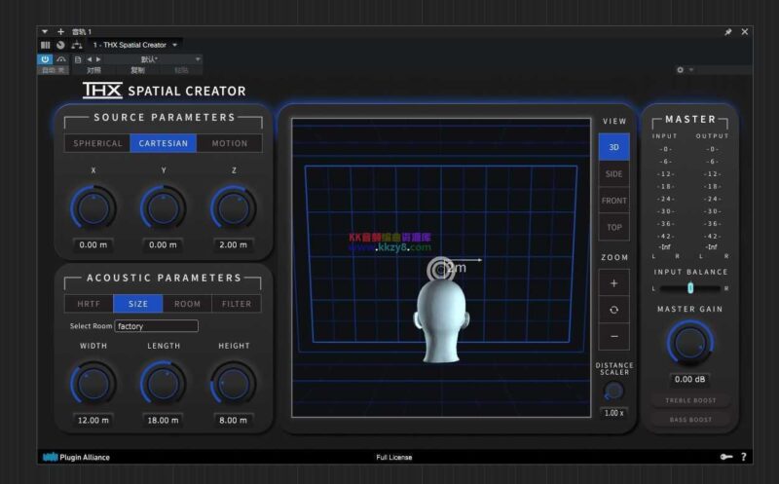Click the 3D head model
This screenshot has height=484, width=779.
coord(441,320)
